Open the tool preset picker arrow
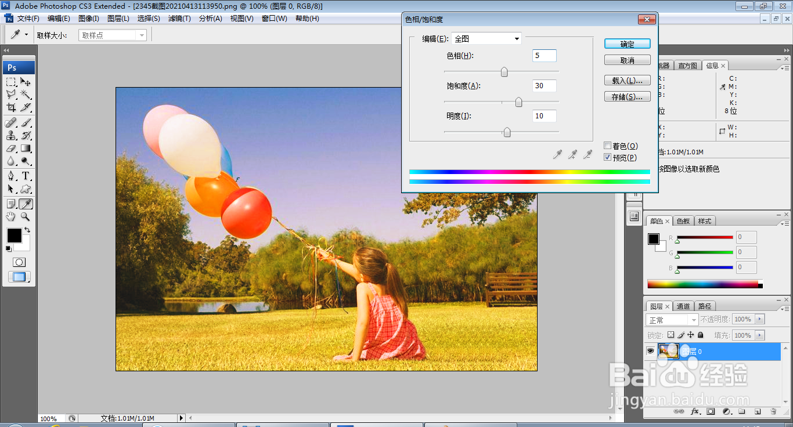Image resolution: width=793 pixels, height=427 pixels. click(26, 35)
